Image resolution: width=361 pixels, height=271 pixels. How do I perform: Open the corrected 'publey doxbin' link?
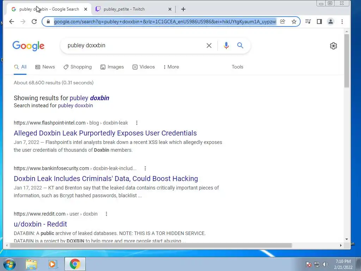point(89,98)
